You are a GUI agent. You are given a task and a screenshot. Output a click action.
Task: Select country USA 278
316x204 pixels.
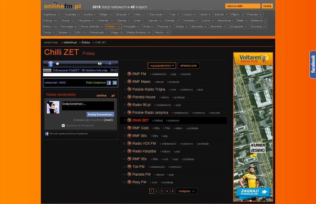81,33
